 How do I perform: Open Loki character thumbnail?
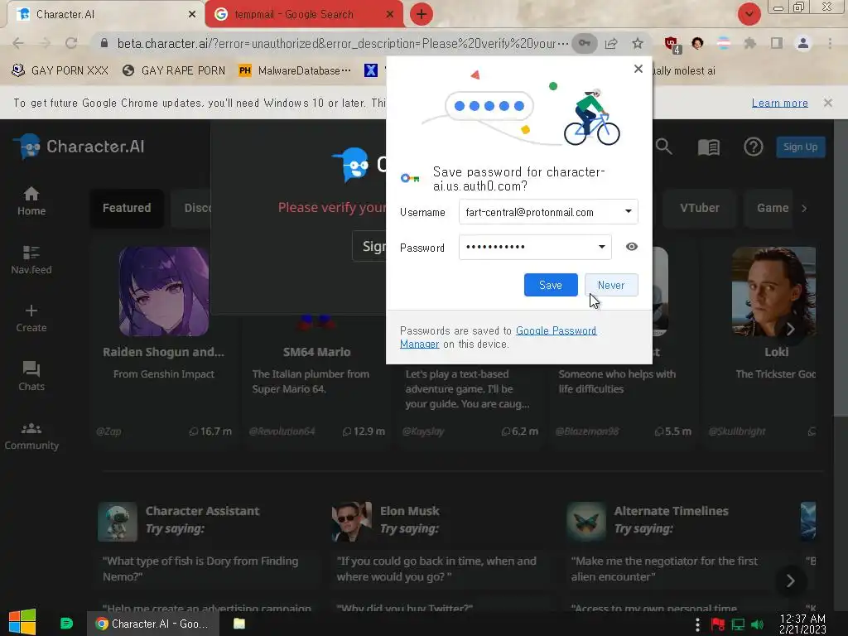pos(774,291)
